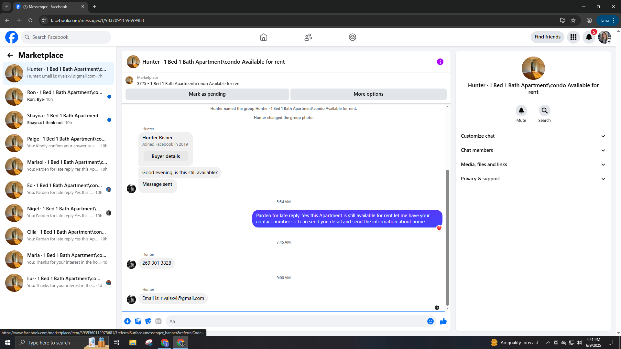621x349 pixels.
Task: Click the browser address bar URL
Action: tap(97, 20)
